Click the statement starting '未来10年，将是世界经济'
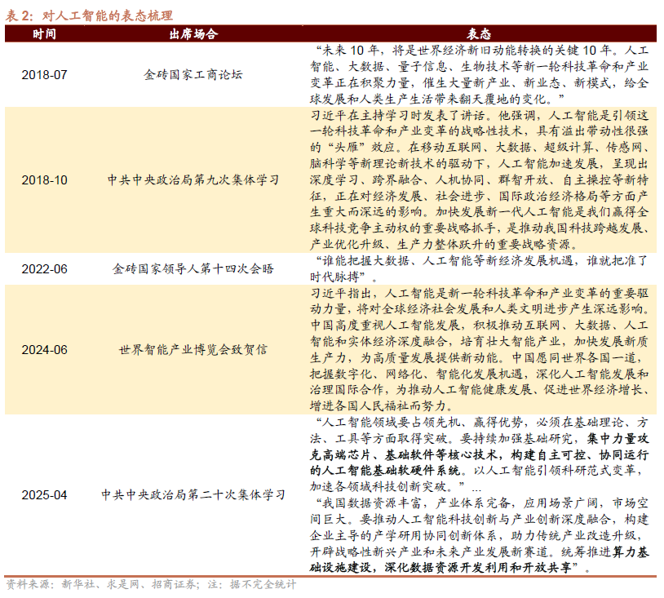Viewport: 664px width, 598px height. pos(479,74)
